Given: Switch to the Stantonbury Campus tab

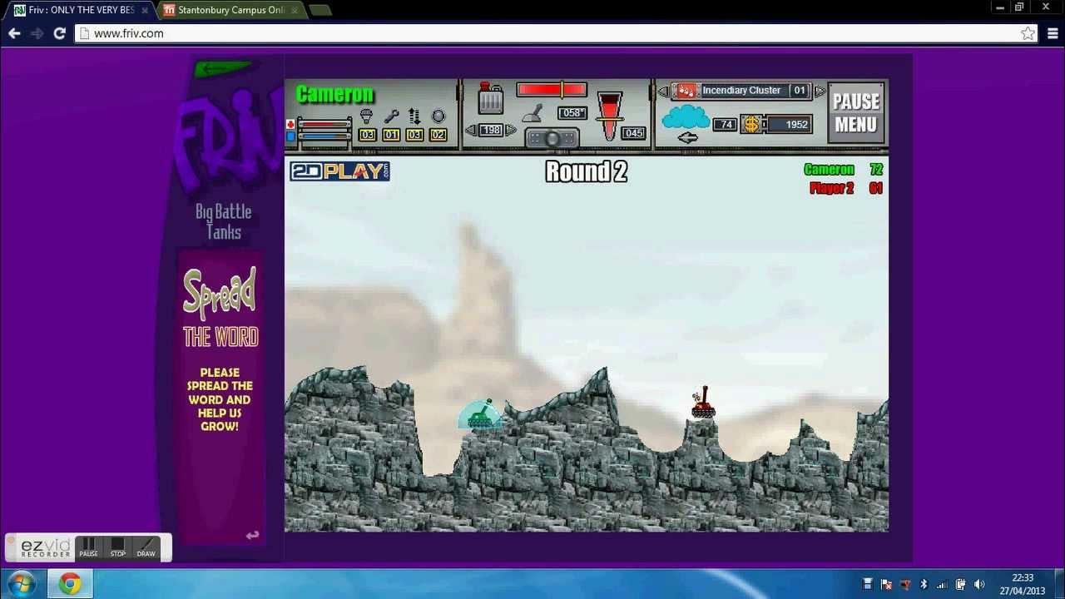Looking at the screenshot, I should pyautogui.click(x=230, y=10).
